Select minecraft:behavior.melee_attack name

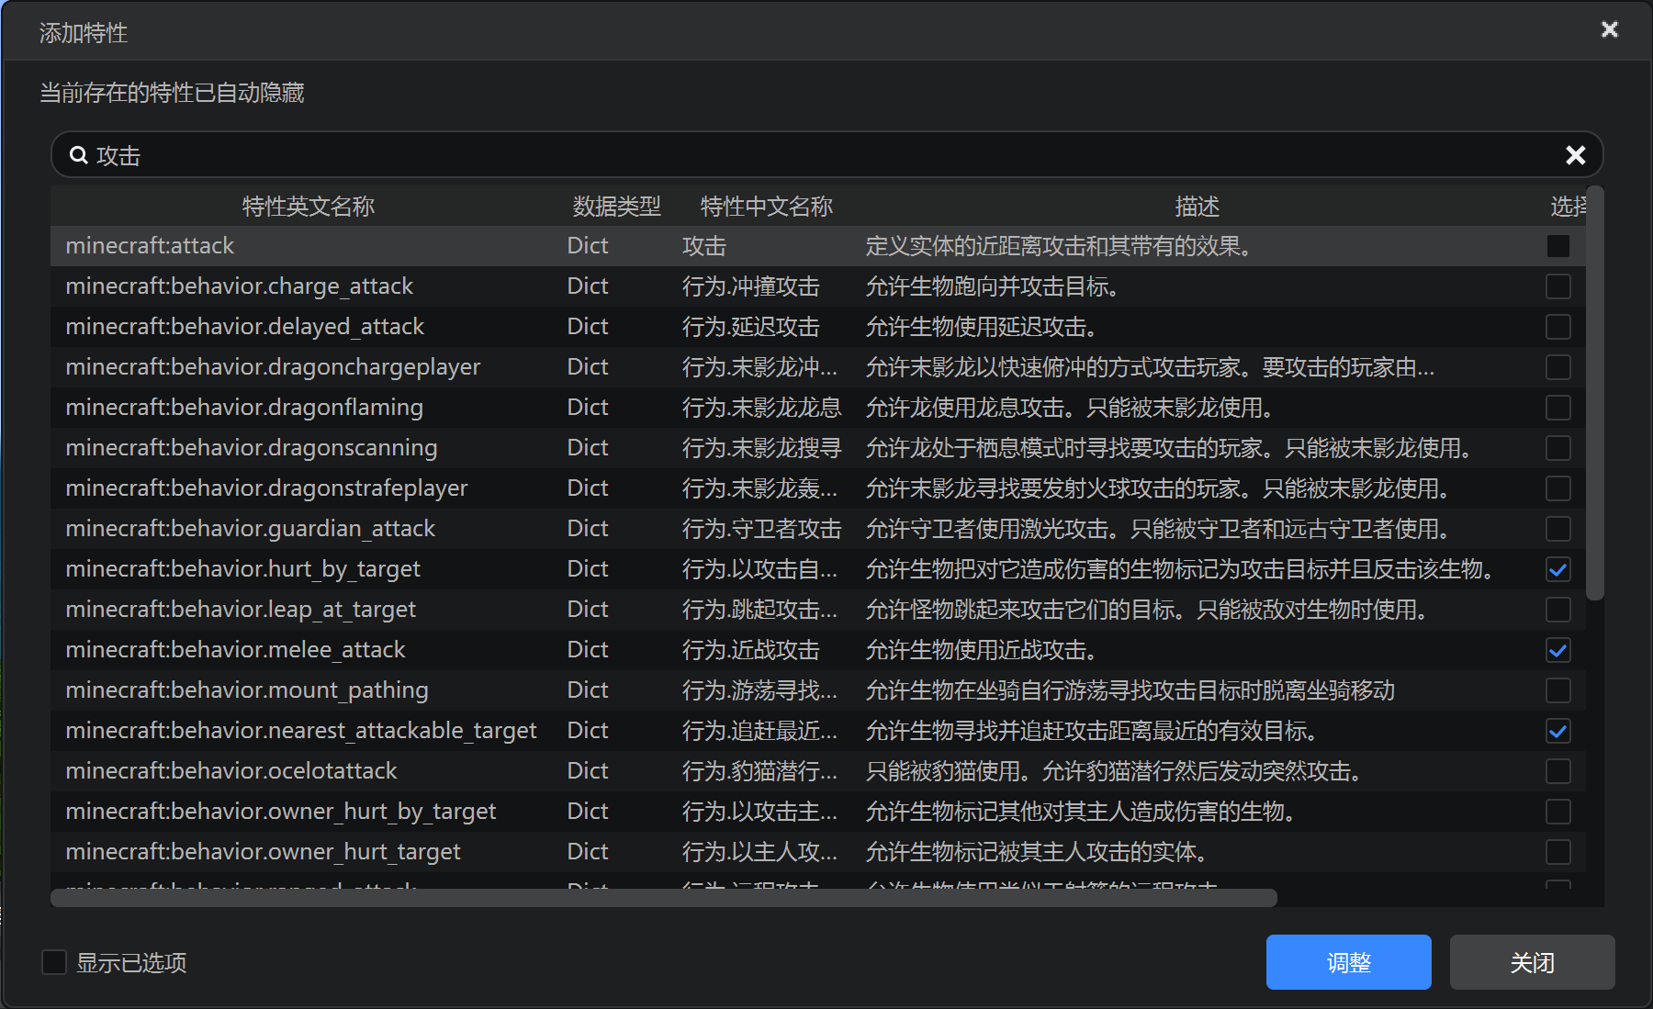235,650
